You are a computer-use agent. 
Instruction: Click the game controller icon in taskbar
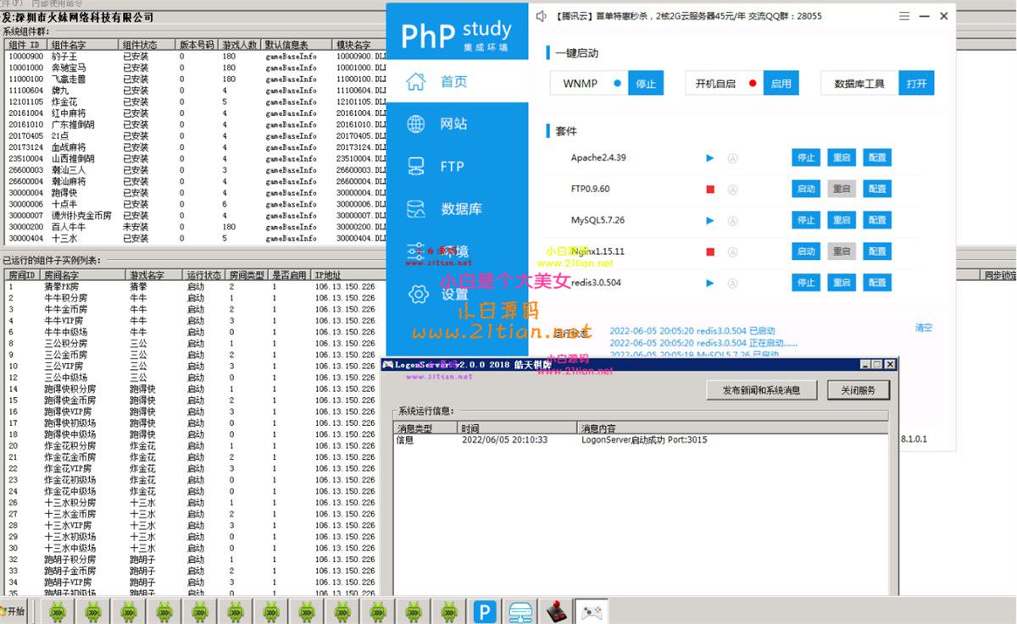[591, 611]
